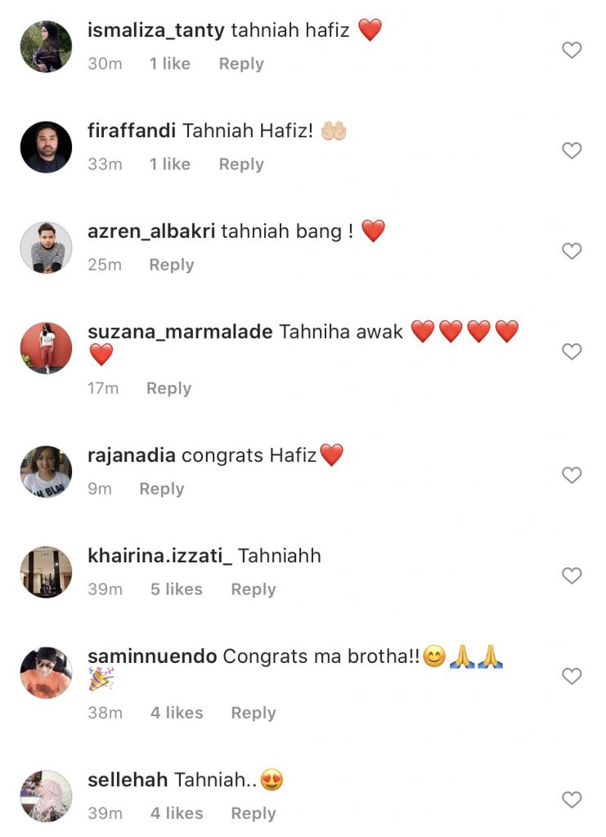Tap the heart icon on firaffandi's comment
The image size is (606, 837).
[x=572, y=150]
